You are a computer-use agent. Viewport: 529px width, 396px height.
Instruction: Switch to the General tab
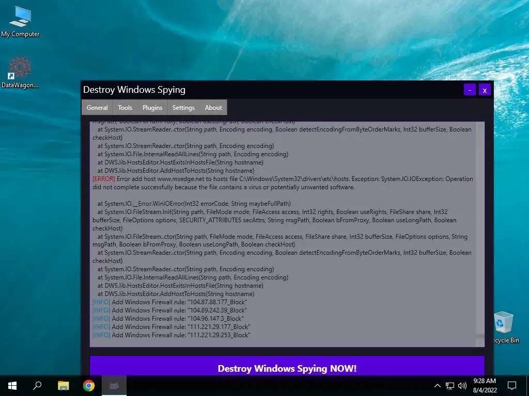tap(97, 107)
